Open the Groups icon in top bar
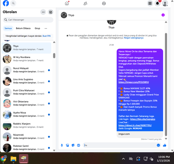The image size is (174, 164). tap(104, 3)
